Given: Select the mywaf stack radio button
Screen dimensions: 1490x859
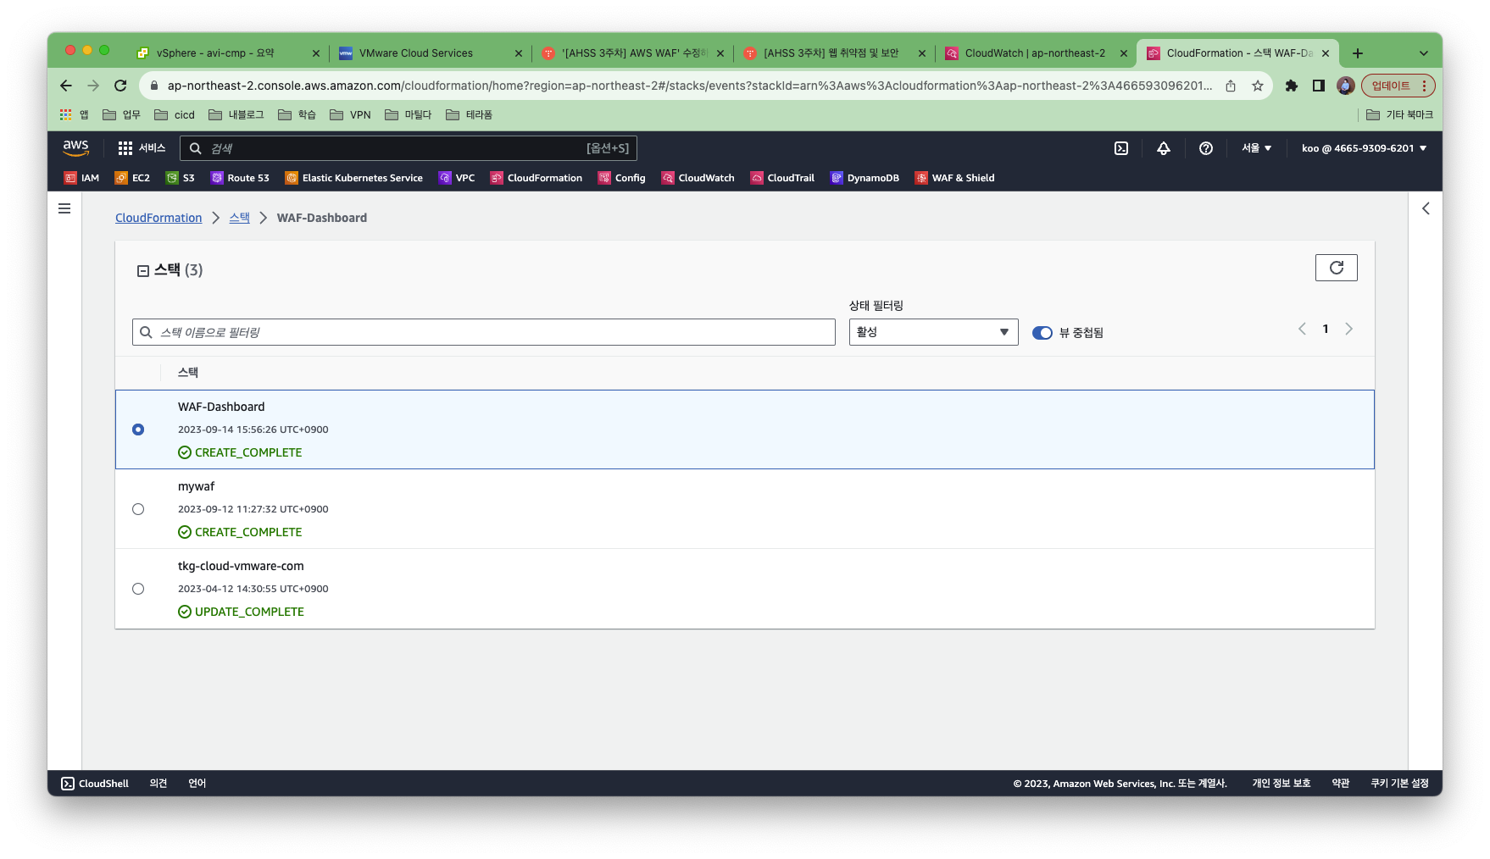Looking at the screenshot, I should coord(138,509).
